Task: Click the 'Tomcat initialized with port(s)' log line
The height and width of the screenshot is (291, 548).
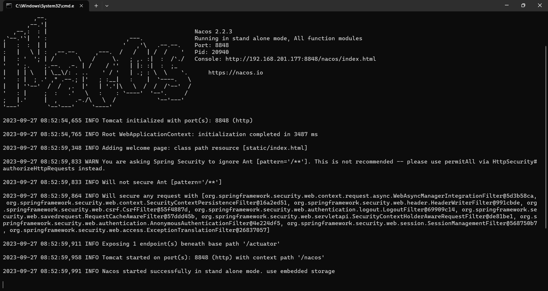Action: click(x=128, y=121)
